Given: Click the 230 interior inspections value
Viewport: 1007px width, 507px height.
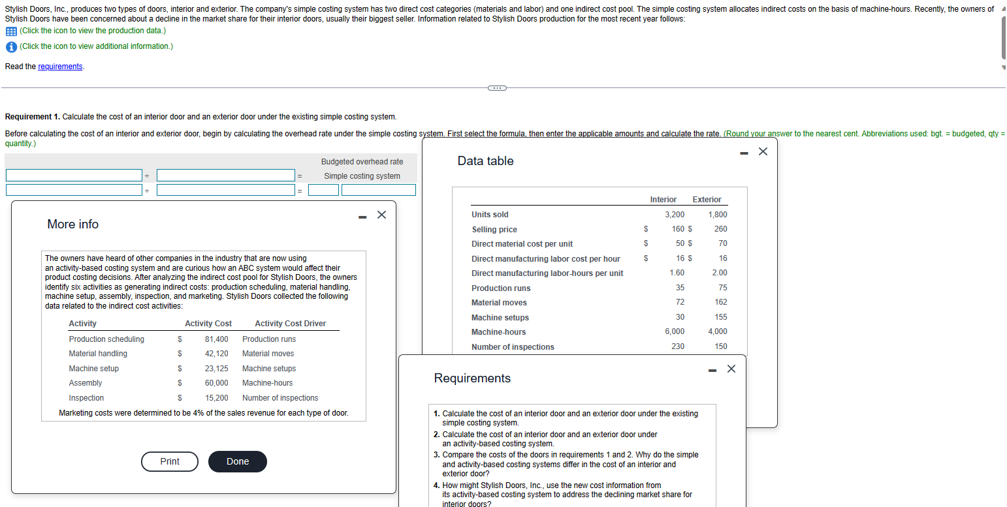Looking at the screenshot, I should (678, 346).
